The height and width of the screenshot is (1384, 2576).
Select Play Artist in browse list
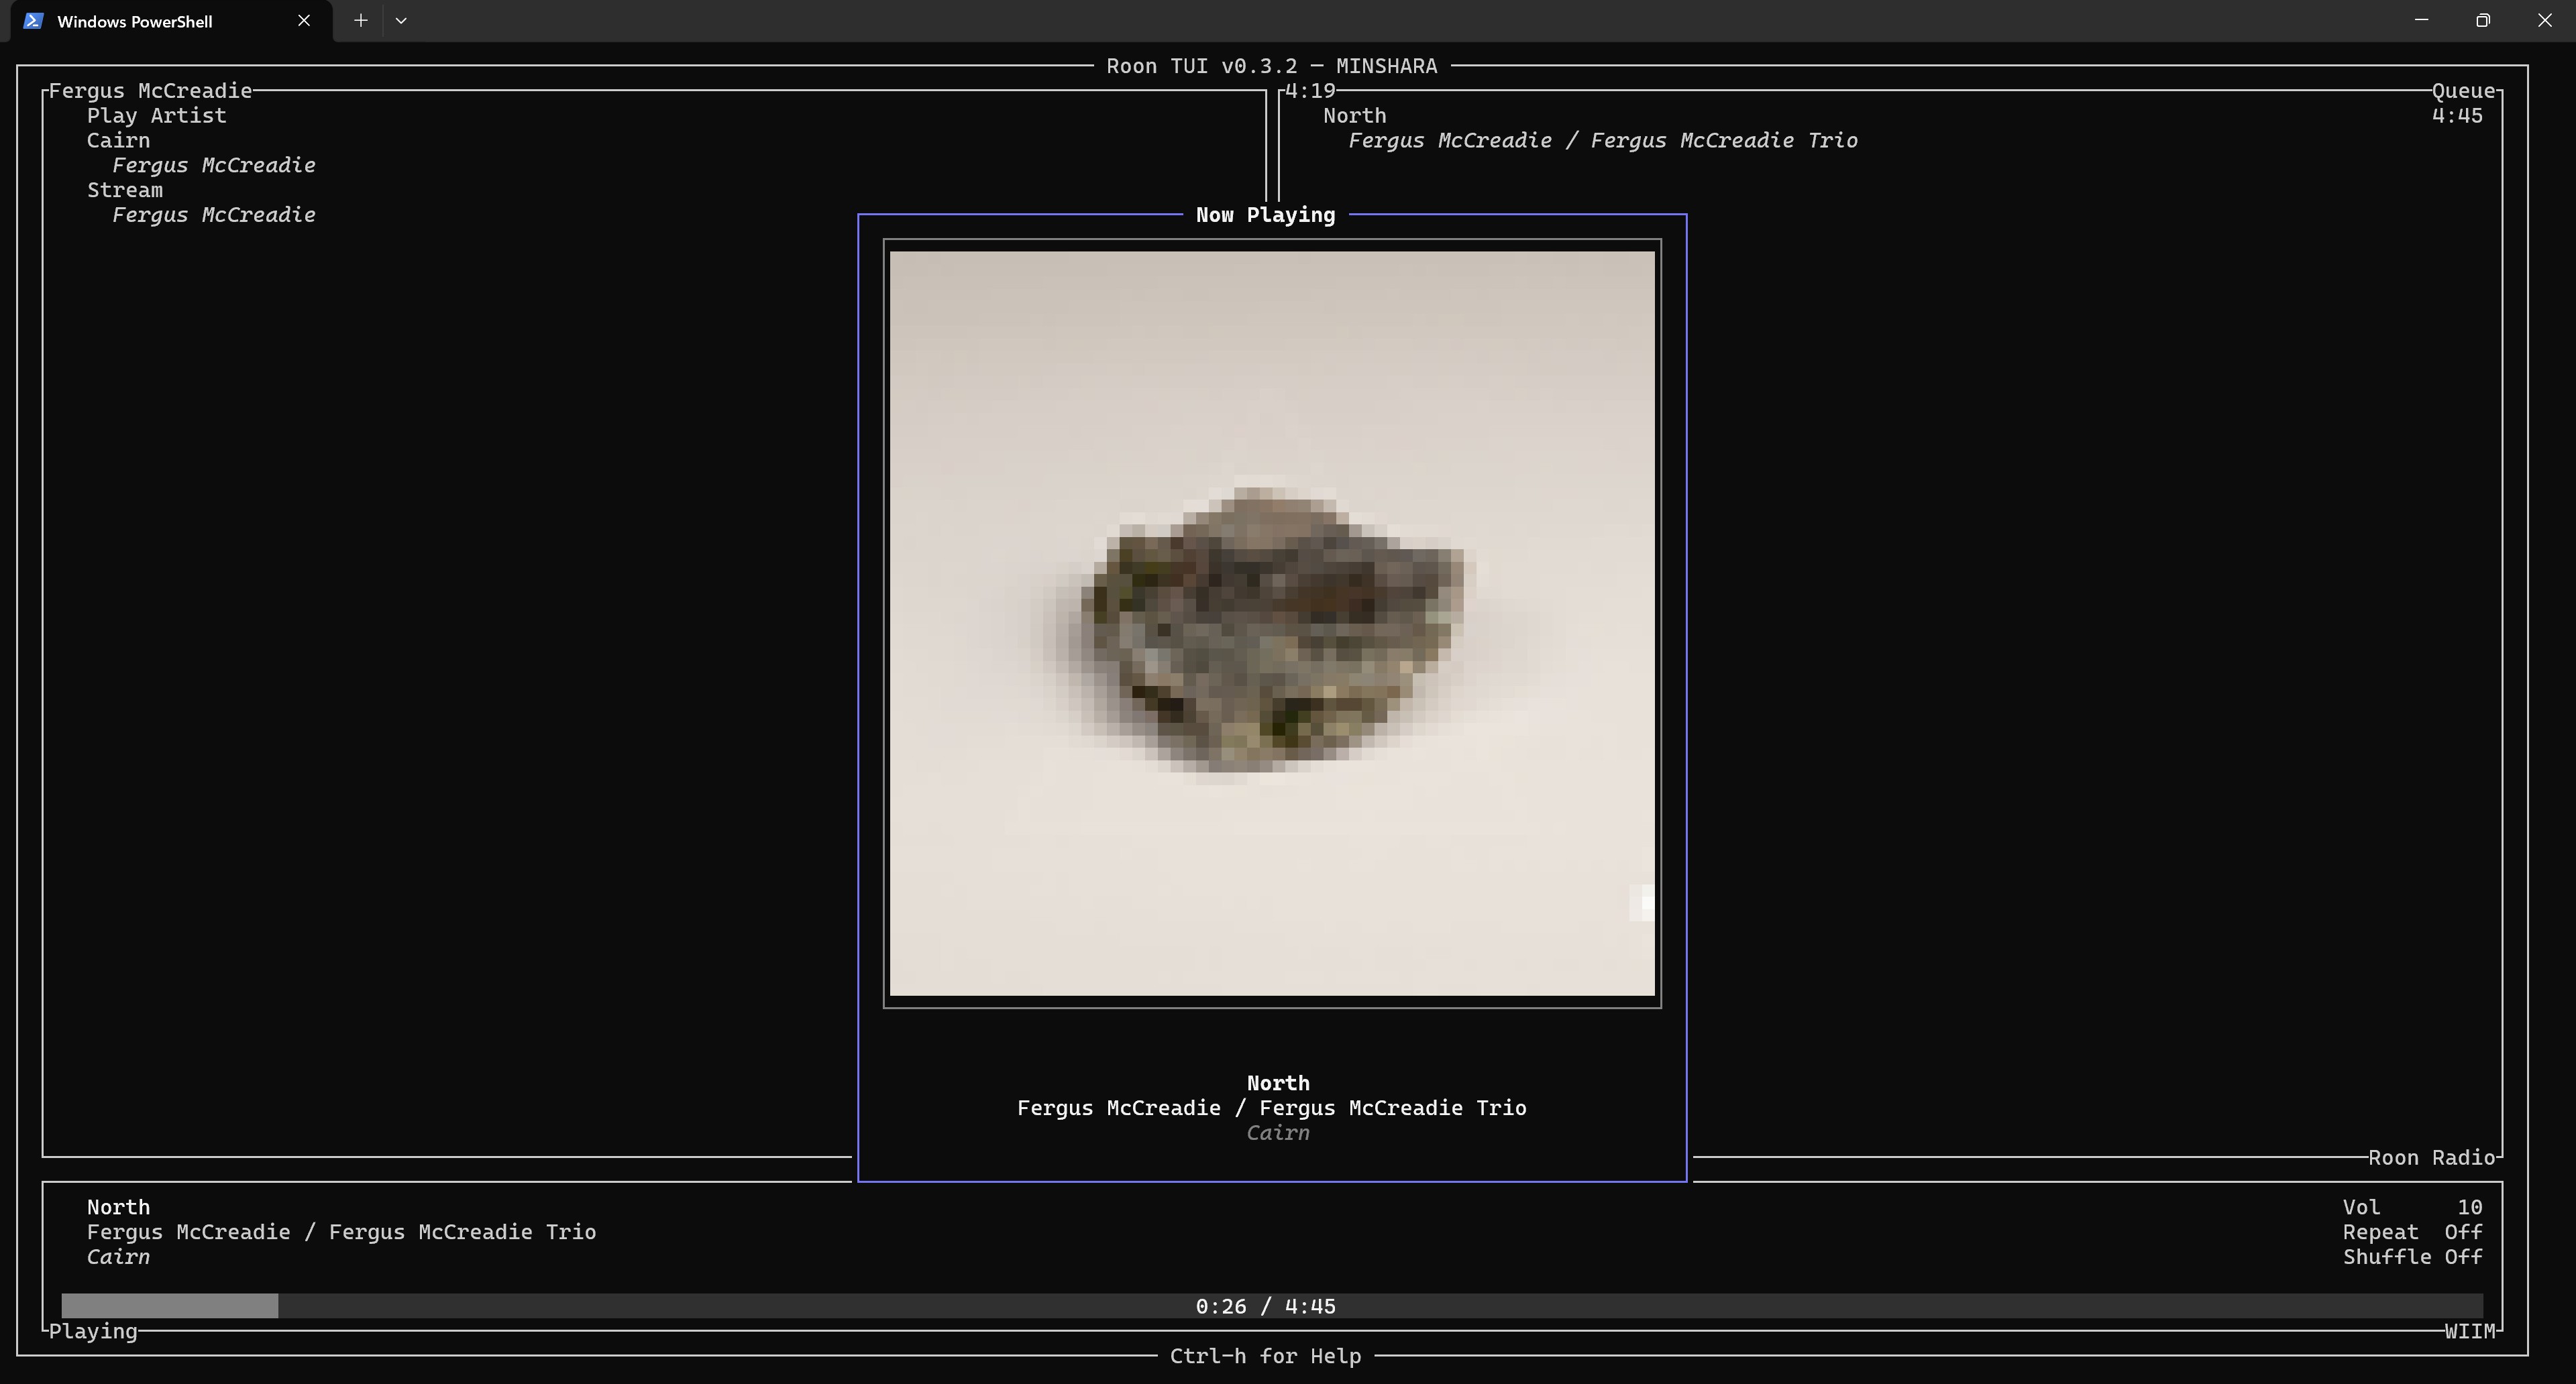pyautogui.click(x=156, y=116)
